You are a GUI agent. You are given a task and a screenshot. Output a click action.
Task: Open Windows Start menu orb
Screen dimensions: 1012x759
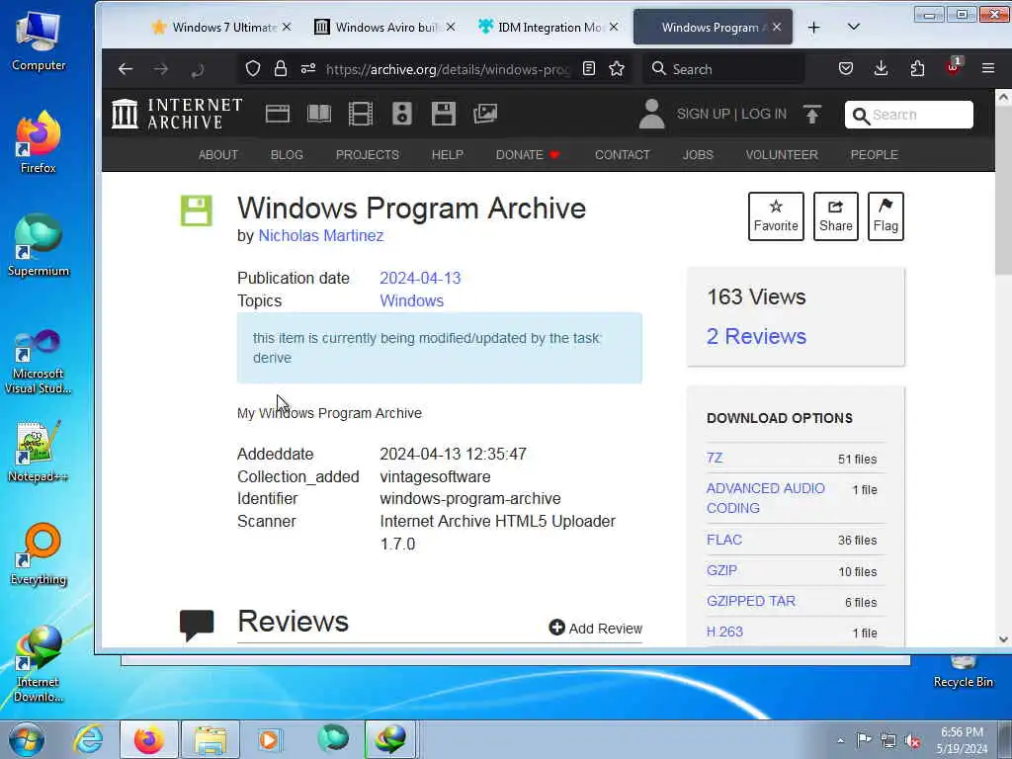[27, 739]
